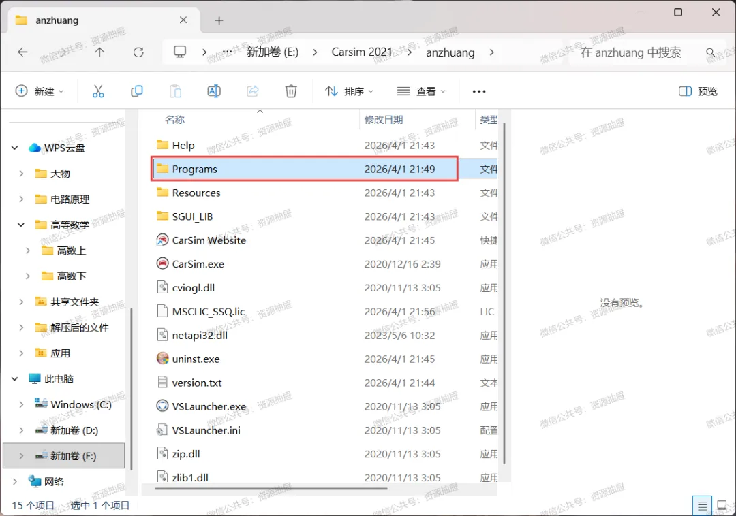Select 应用 folder in navigation pane

point(60,353)
